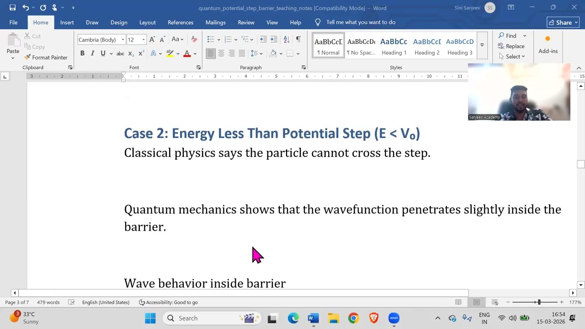Check proofing errors icon in the status bar
Screen dimensions: 585x329
pyautogui.click(x=71, y=302)
